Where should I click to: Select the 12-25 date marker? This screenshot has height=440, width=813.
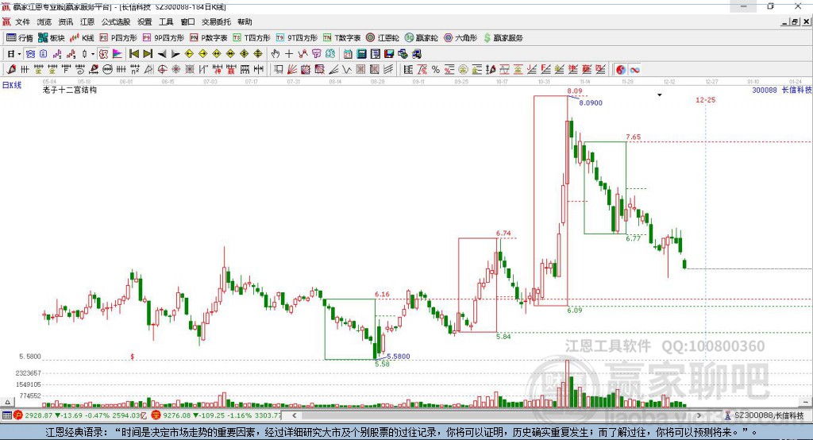click(705, 99)
